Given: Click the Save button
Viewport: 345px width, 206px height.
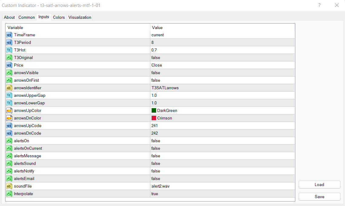Looking at the screenshot, I should (319, 197).
